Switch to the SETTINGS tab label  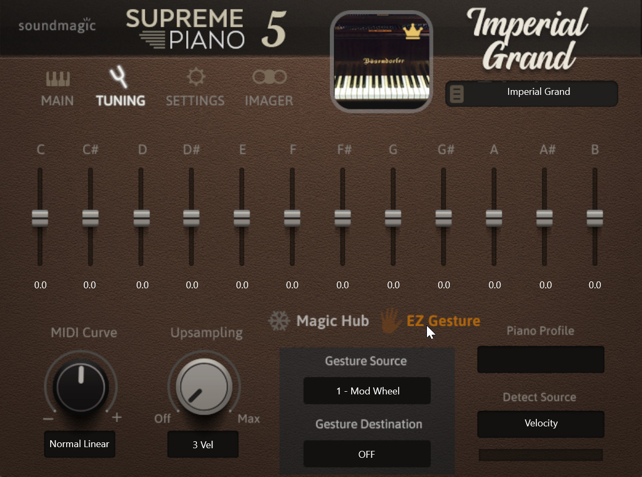[195, 100]
